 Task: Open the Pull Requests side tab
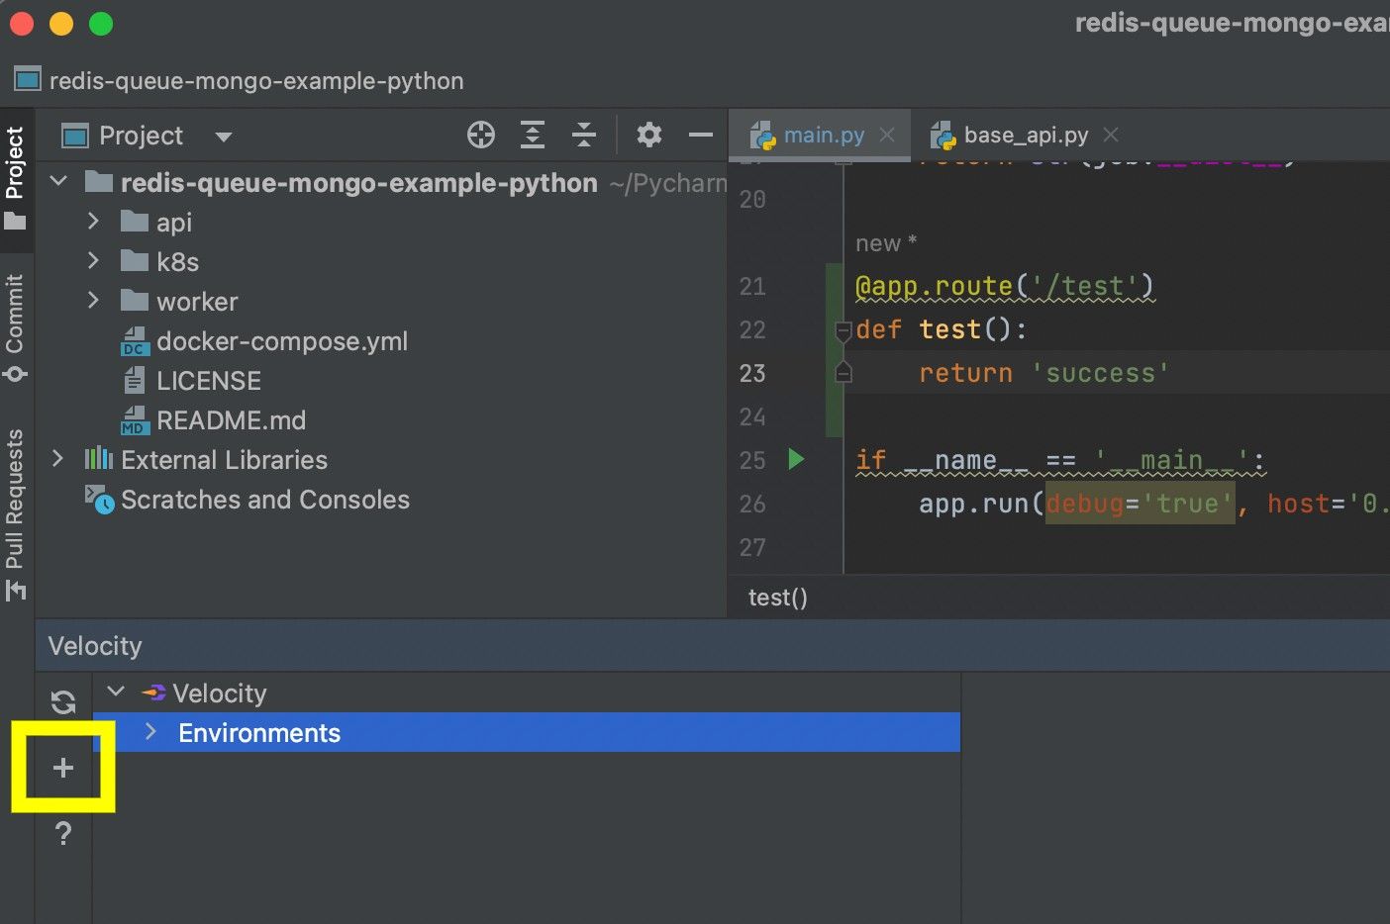tap(15, 514)
